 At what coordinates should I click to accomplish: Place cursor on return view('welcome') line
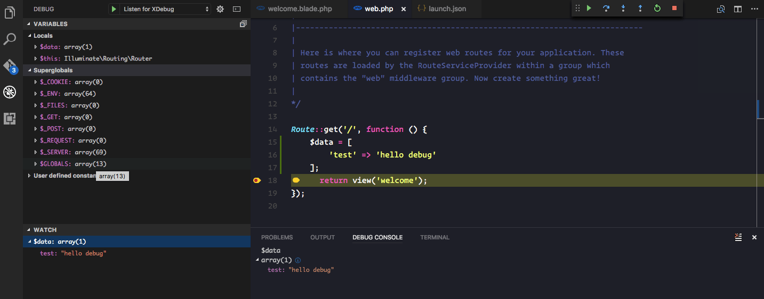point(373,181)
